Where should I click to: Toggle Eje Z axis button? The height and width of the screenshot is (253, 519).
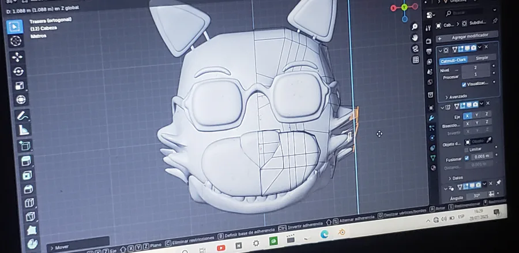click(486, 114)
